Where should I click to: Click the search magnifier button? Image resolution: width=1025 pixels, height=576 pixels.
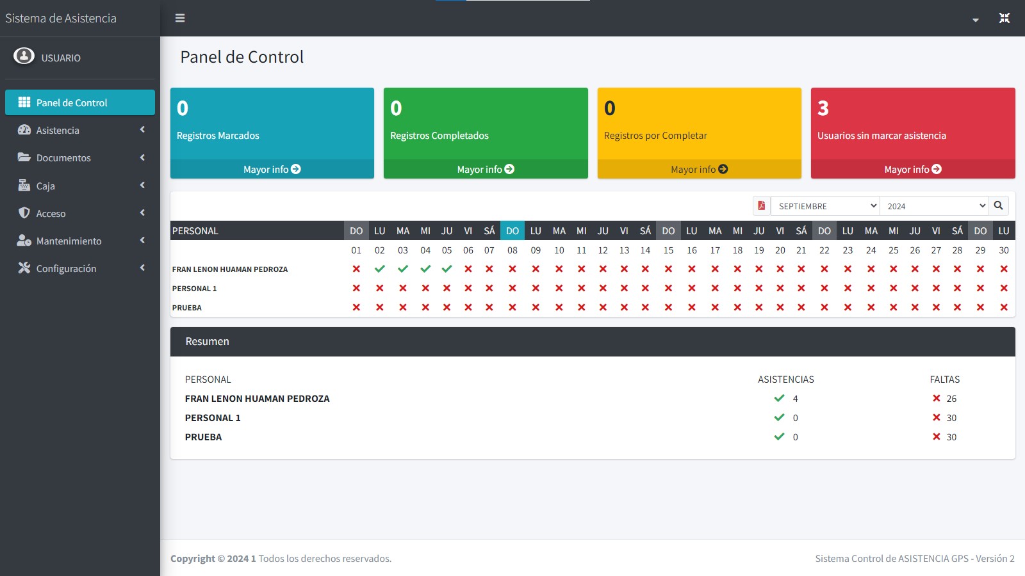[998, 205]
